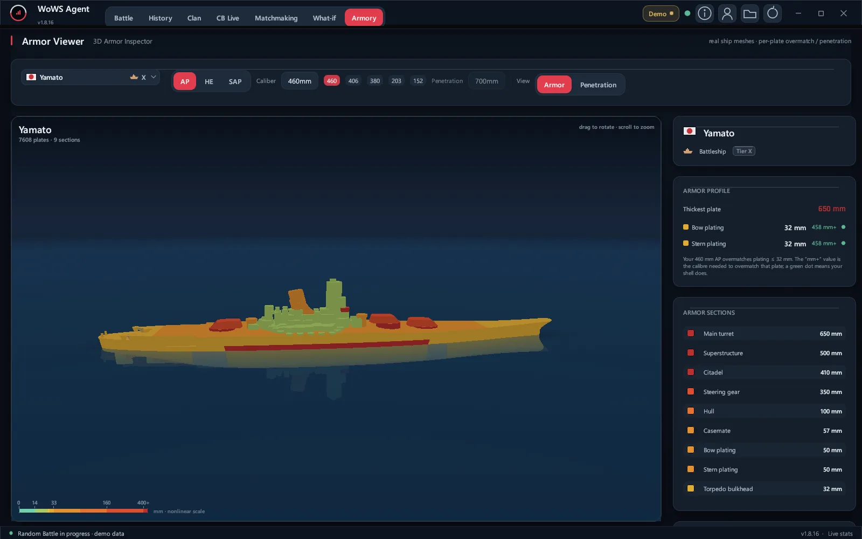
Task: Switch view to Armor mode
Action: 554,85
